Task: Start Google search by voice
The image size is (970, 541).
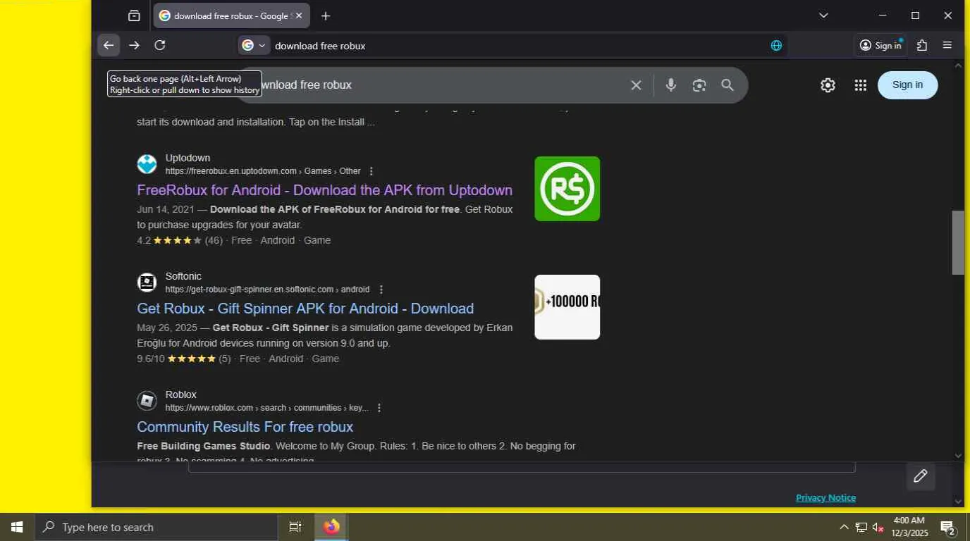Action: [671, 85]
